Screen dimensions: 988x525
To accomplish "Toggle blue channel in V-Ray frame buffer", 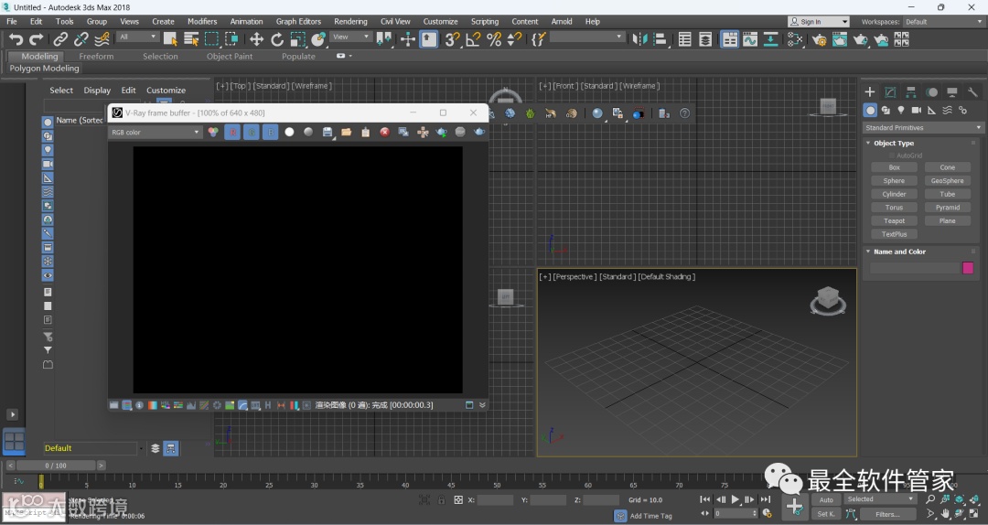I will 270,133.
